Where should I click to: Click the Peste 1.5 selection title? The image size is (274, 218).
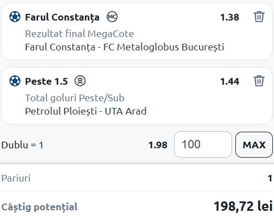pyautogui.click(x=46, y=81)
